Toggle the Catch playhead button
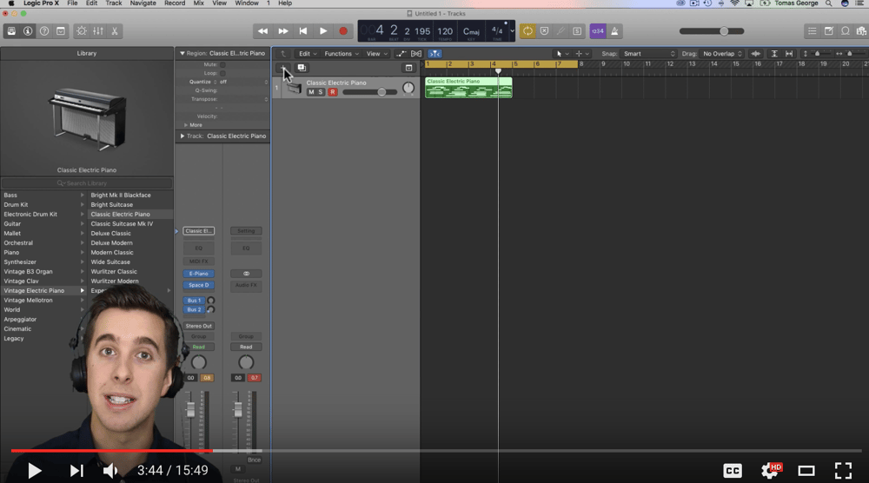The height and width of the screenshot is (483, 869). point(434,54)
